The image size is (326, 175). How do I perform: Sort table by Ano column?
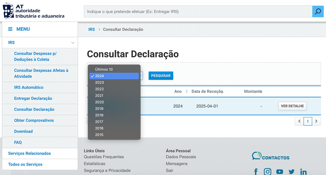tap(187, 92)
